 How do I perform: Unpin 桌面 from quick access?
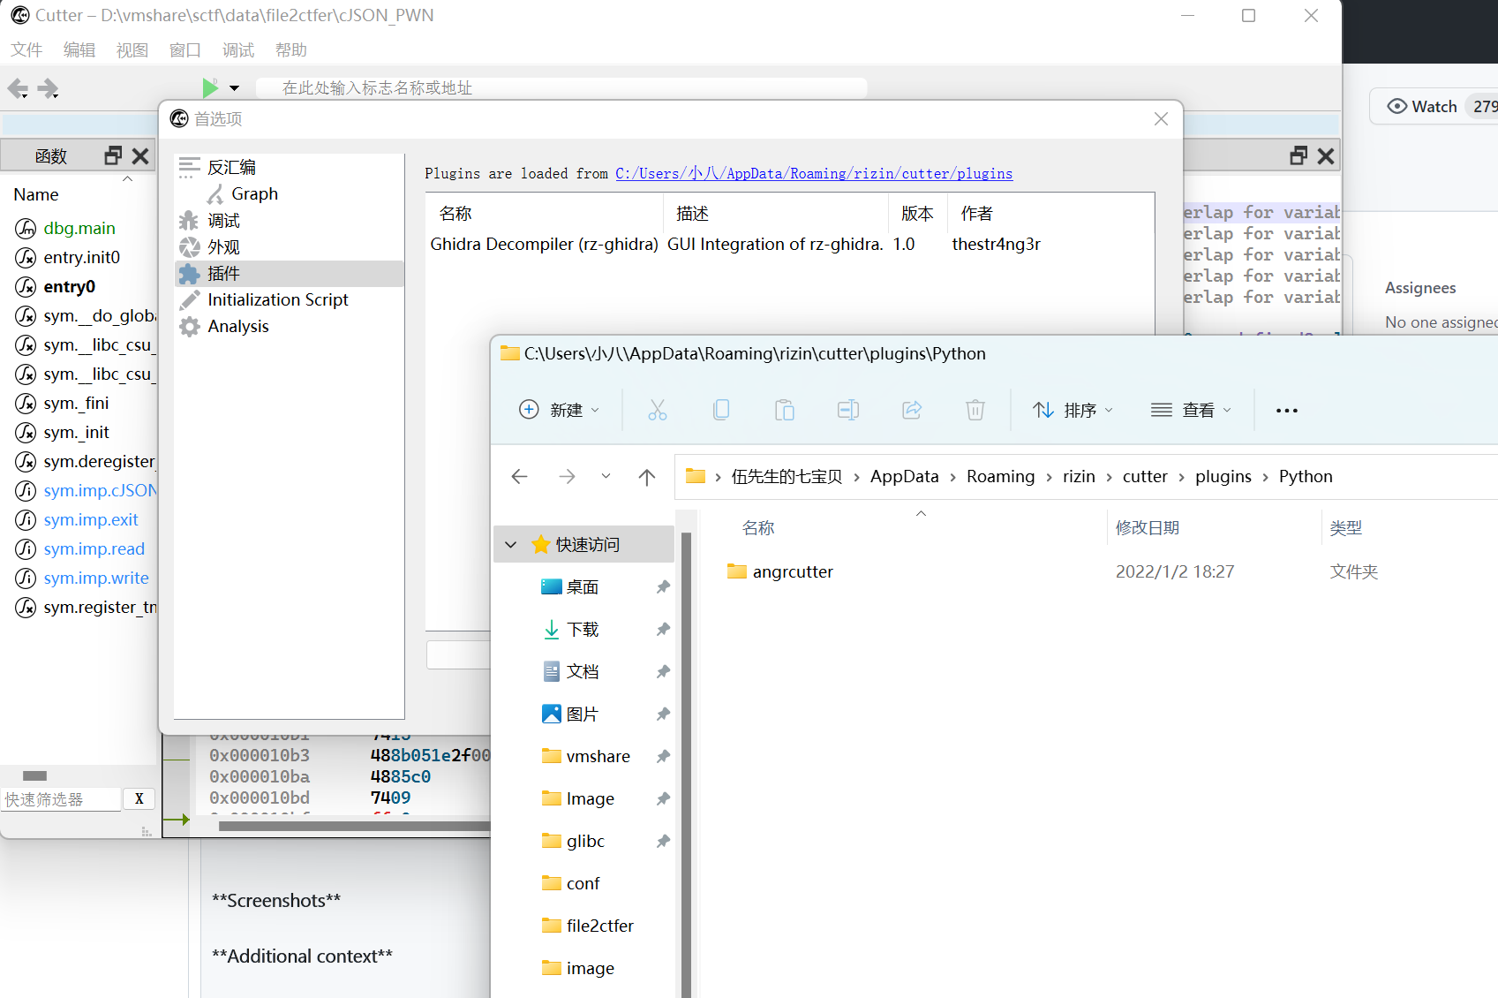tap(663, 586)
